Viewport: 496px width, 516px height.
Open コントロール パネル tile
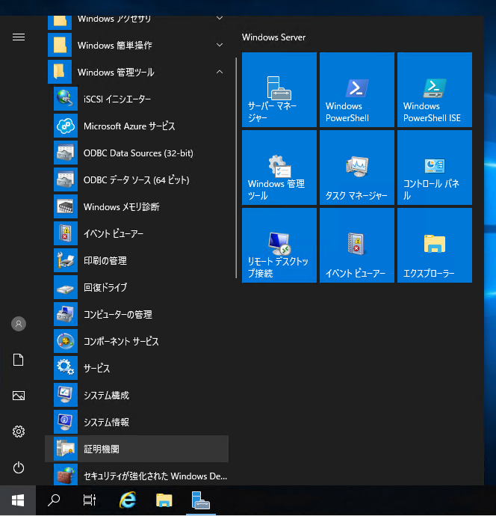(435, 168)
